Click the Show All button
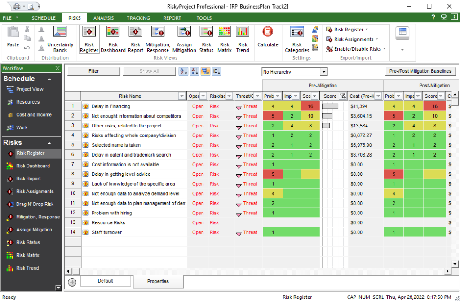This screenshot has width=460, height=301. [149, 71]
